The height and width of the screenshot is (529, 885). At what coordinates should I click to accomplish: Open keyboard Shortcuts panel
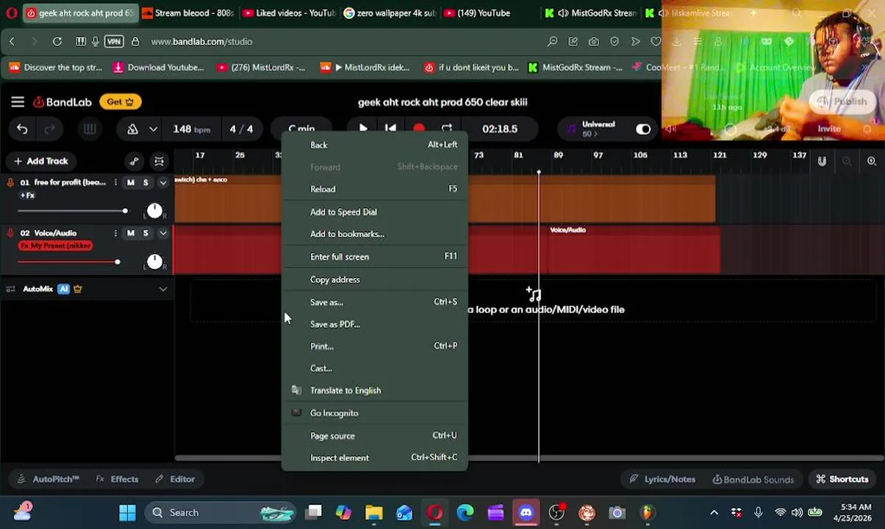click(x=842, y=479)
